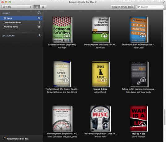Click the Downloaded Items count badge 2
The width and height of the screenshot is (166, 142).
(x=39, y=23)
